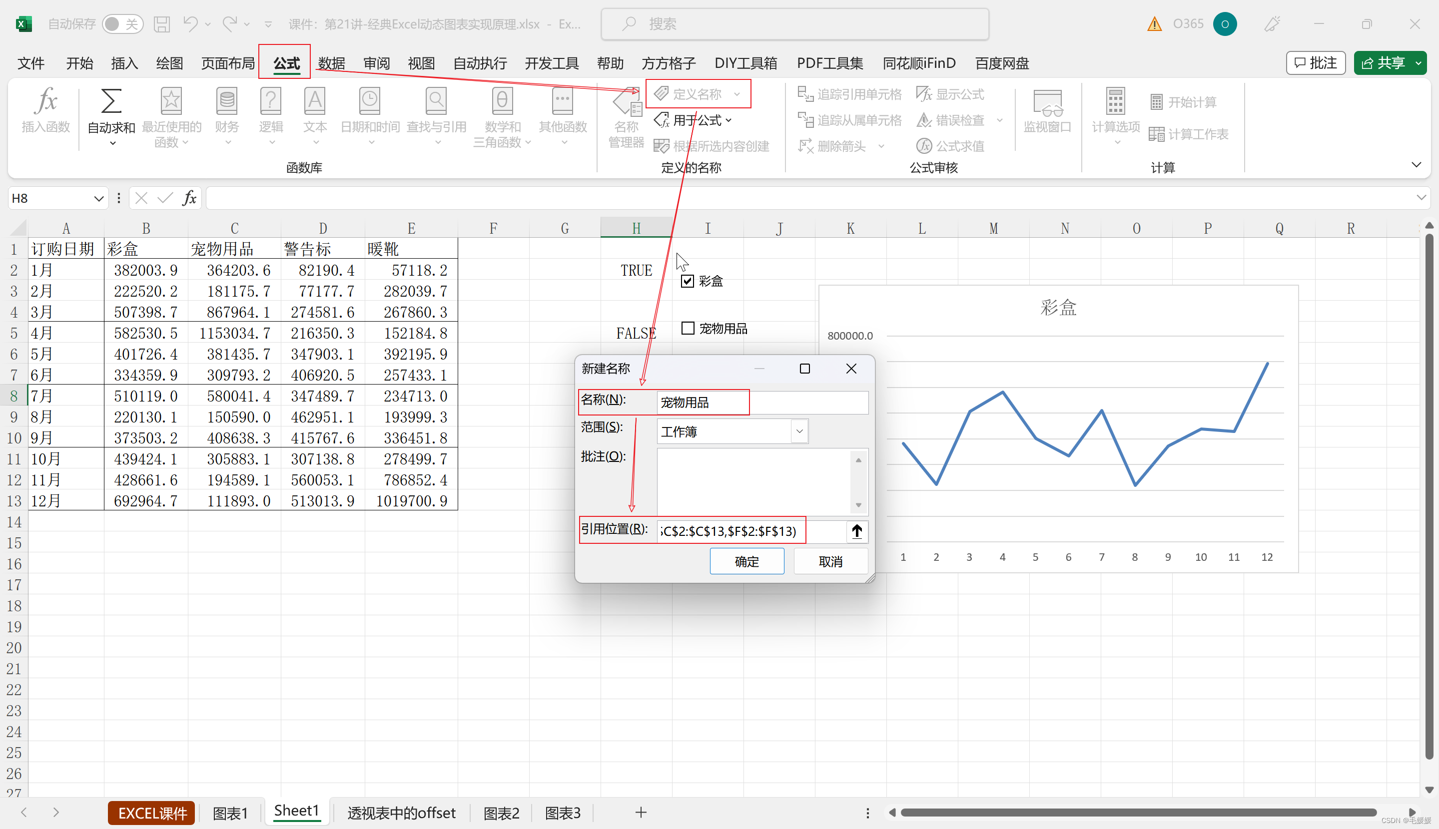Click the 引用位置 reference input field
This screenshot has width=1439, height=829.
751,531
